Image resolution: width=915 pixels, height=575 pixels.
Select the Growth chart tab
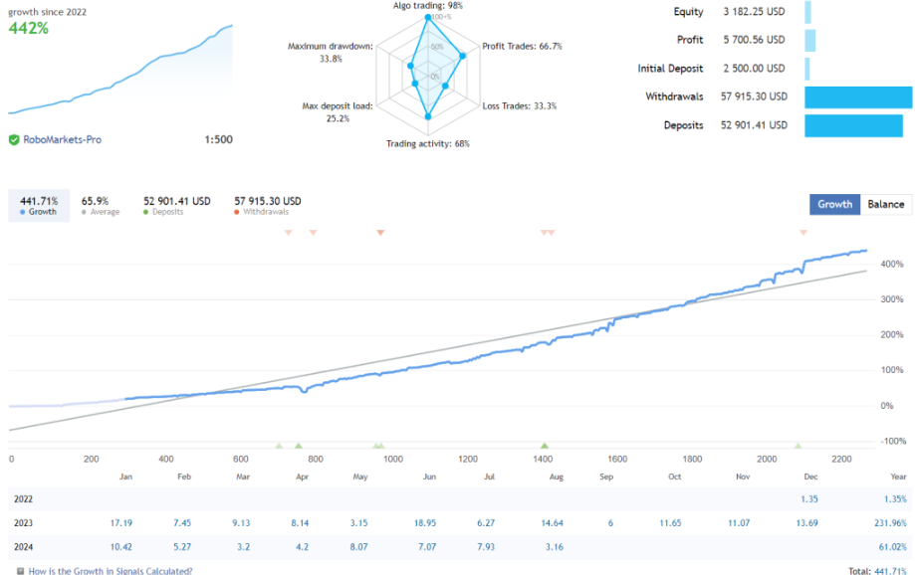(834, 204)
